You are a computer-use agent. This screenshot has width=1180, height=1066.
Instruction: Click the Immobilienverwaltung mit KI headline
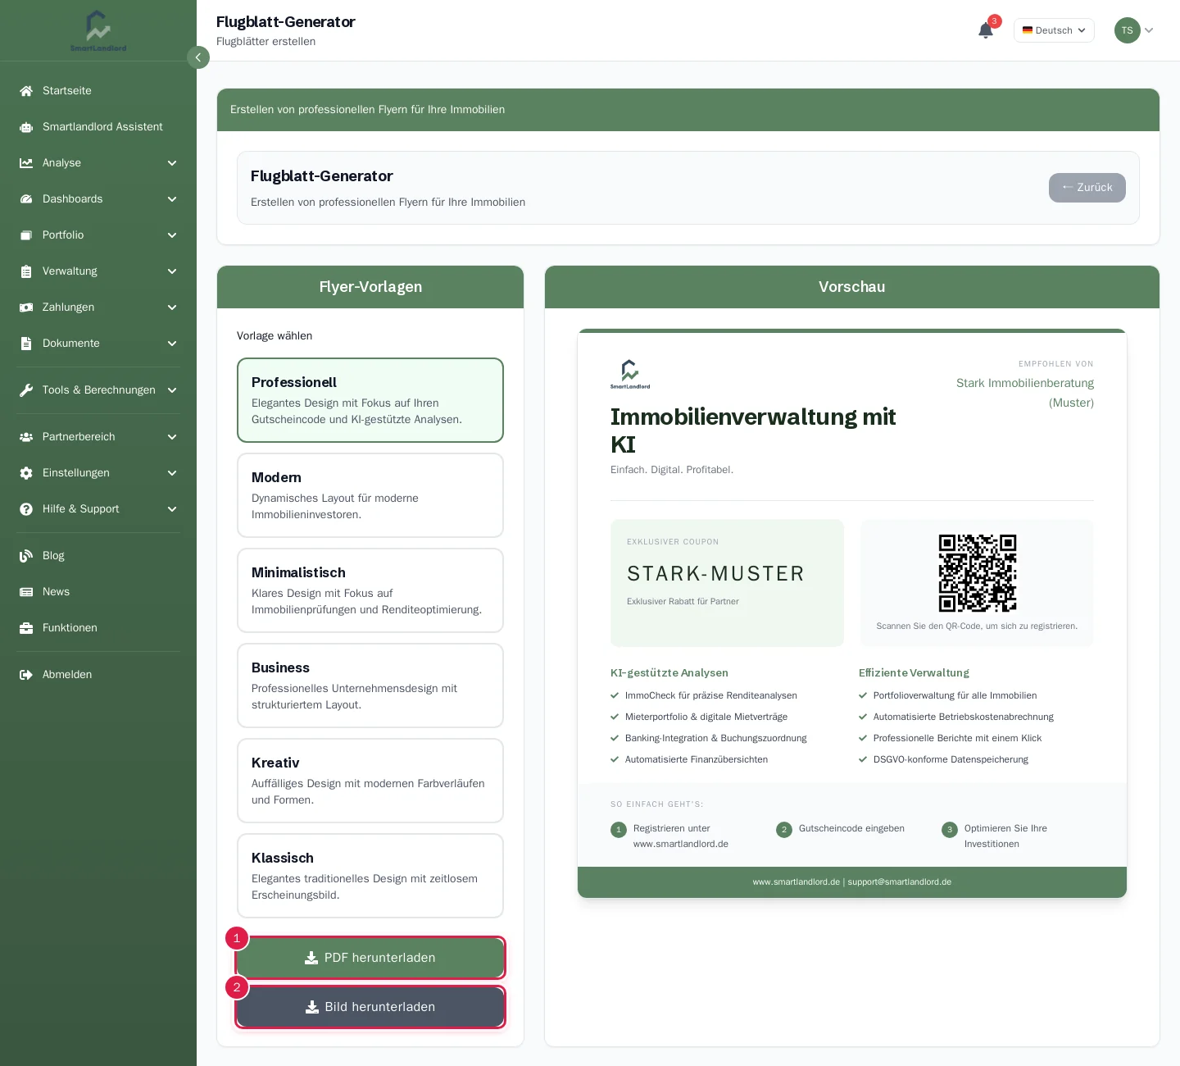coord(753,430)
